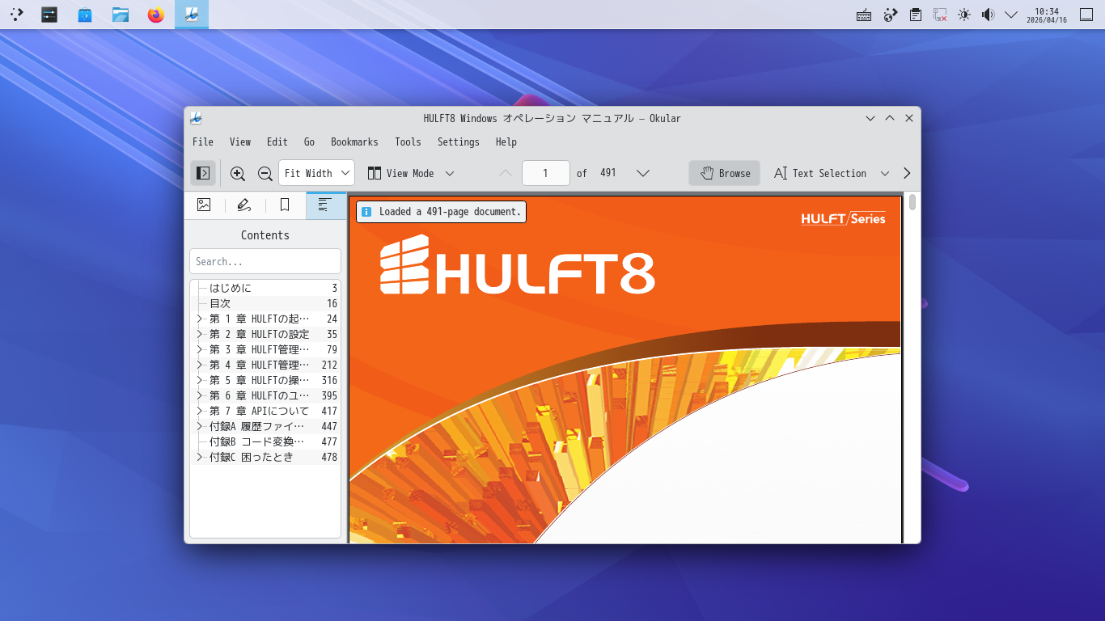The width and height of the screenshot is (1105, 621).
Task: Open the file manager from the panel
Action: (121, 14)
